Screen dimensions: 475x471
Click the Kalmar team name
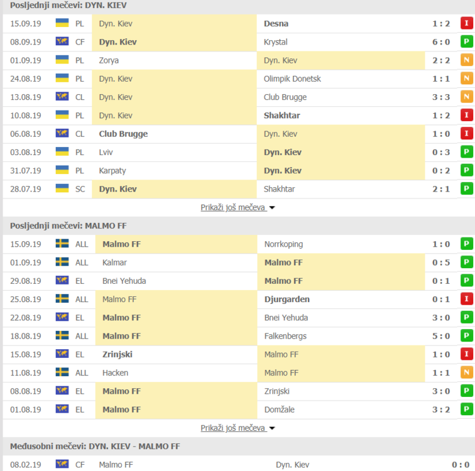point(114,263)
